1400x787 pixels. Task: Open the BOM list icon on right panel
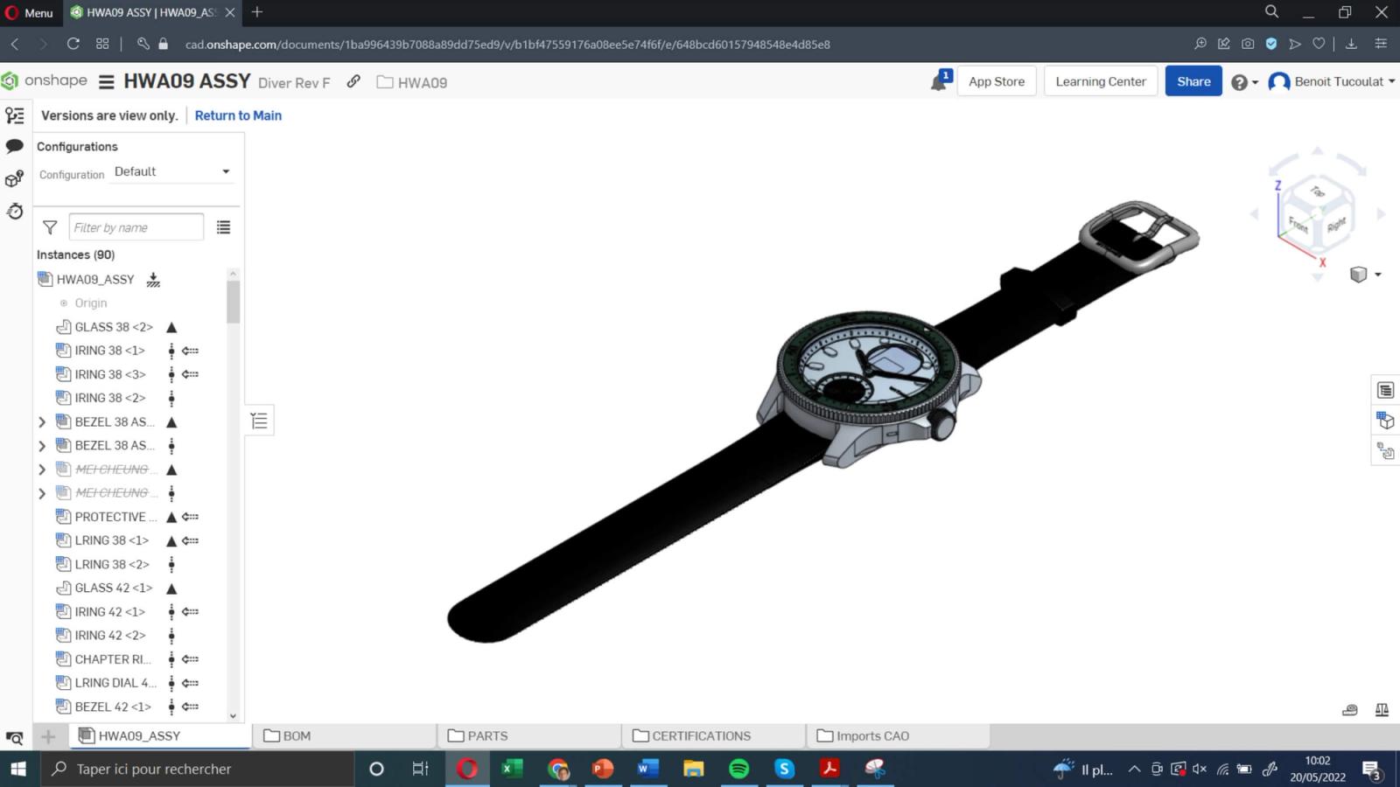coord(1385,391)
